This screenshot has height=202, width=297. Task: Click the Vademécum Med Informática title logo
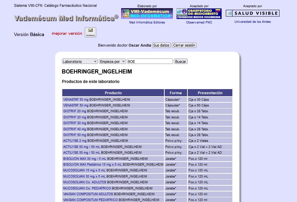coord(66,18)
